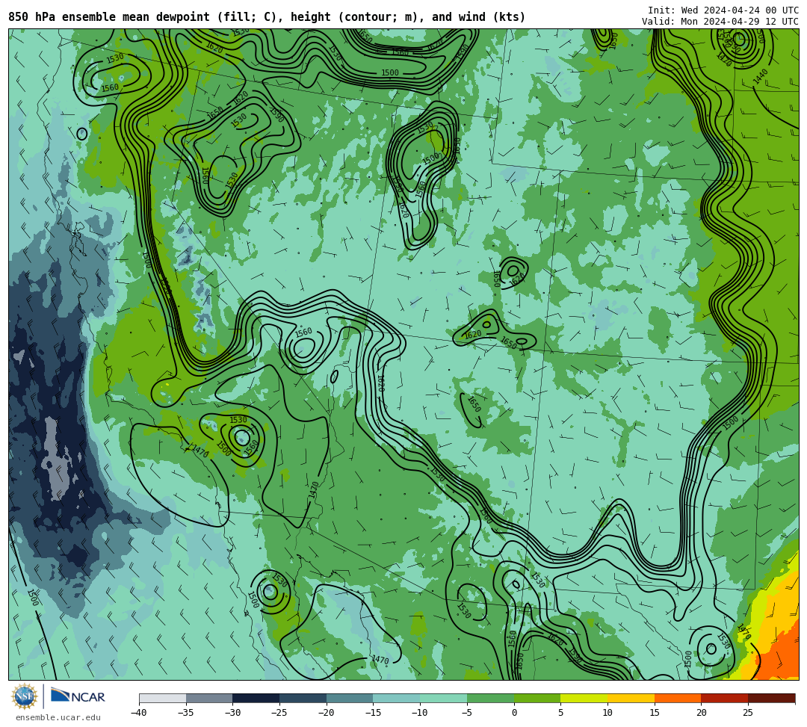This screenshot has width=807, height=727.
Task: Click the ensemble.ucar.edu text
Action: pyautogui.click(x=58, y=717)
